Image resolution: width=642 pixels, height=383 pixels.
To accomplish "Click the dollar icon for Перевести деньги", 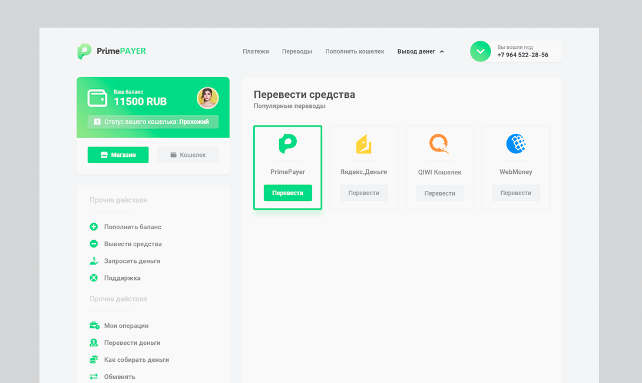I will pyautogui.click(x=94, y=342).
